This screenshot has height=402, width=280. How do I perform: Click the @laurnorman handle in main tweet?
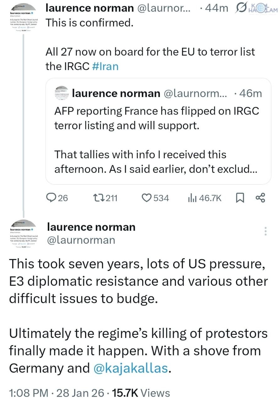pyautogui.click(x=81, y=240)
